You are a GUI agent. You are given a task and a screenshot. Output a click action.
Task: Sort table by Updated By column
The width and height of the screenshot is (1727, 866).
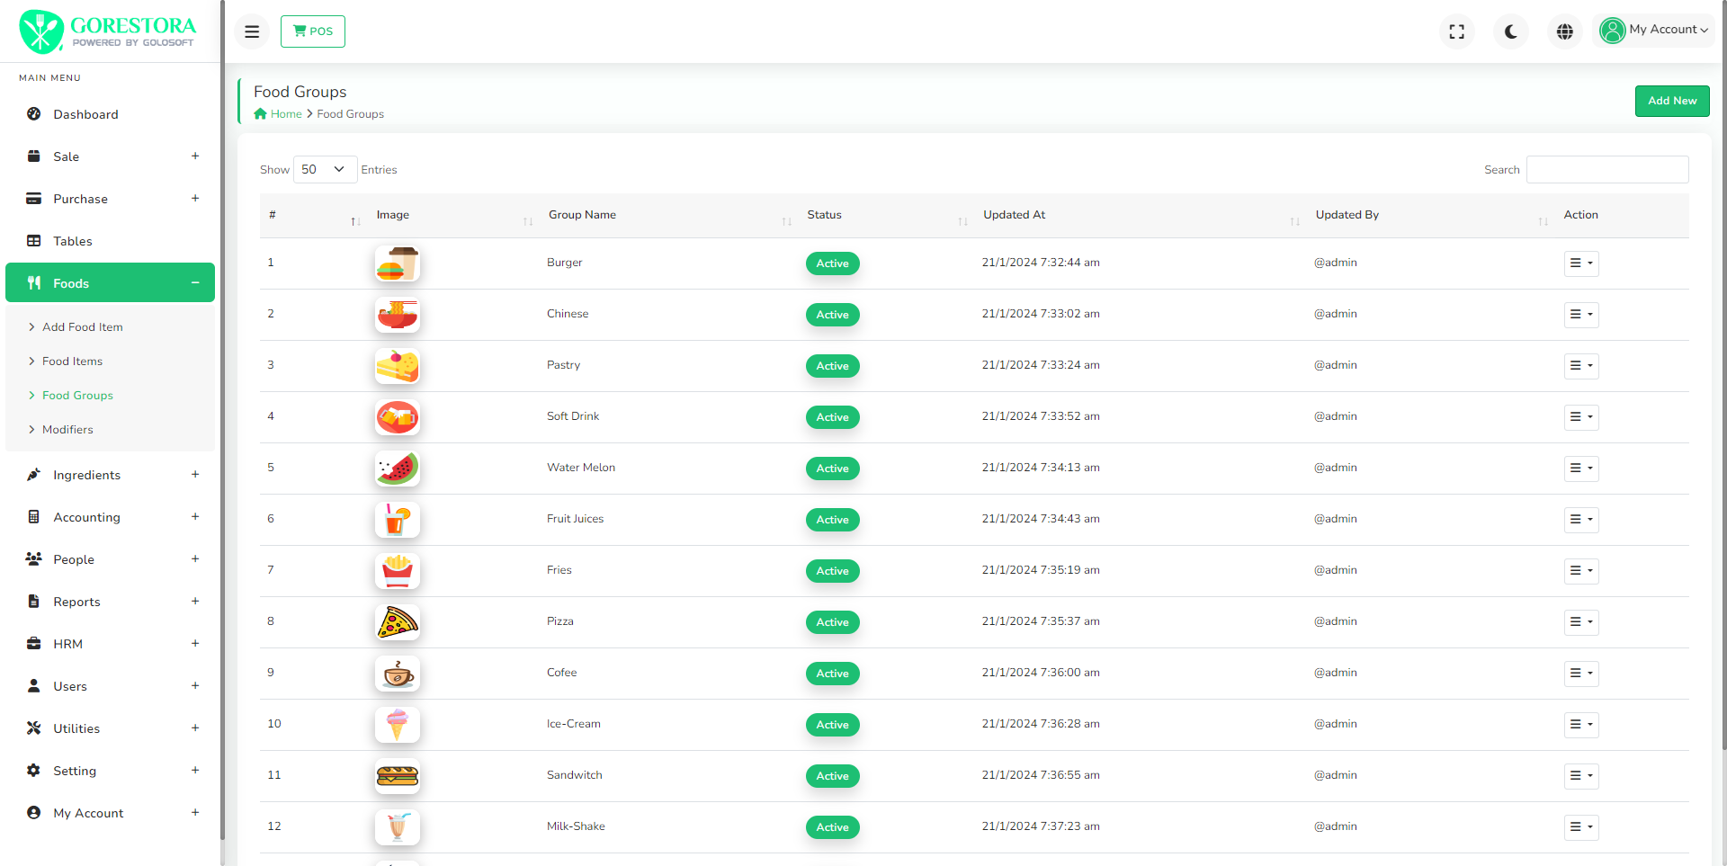click(x=1431, y=215)
